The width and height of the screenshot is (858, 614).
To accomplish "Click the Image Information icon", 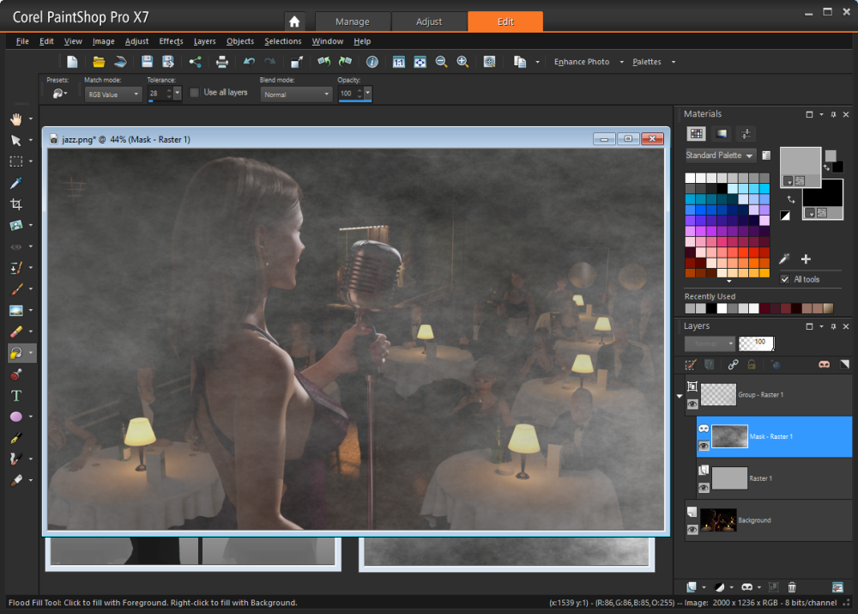I will click(x=372, y=62).
